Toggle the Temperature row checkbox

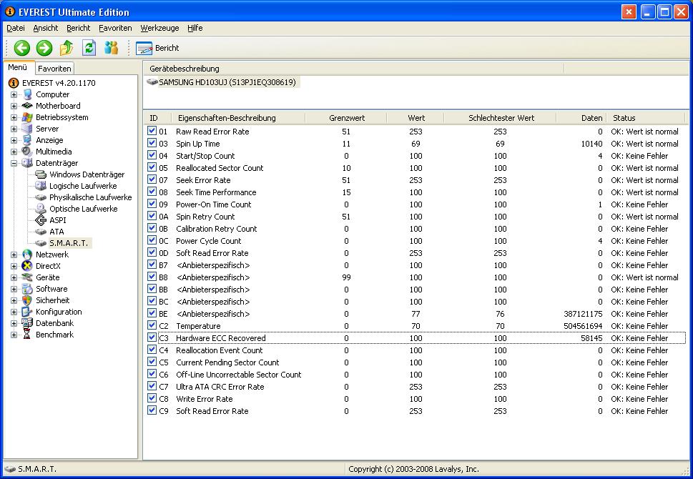click(x=152, y=325)
